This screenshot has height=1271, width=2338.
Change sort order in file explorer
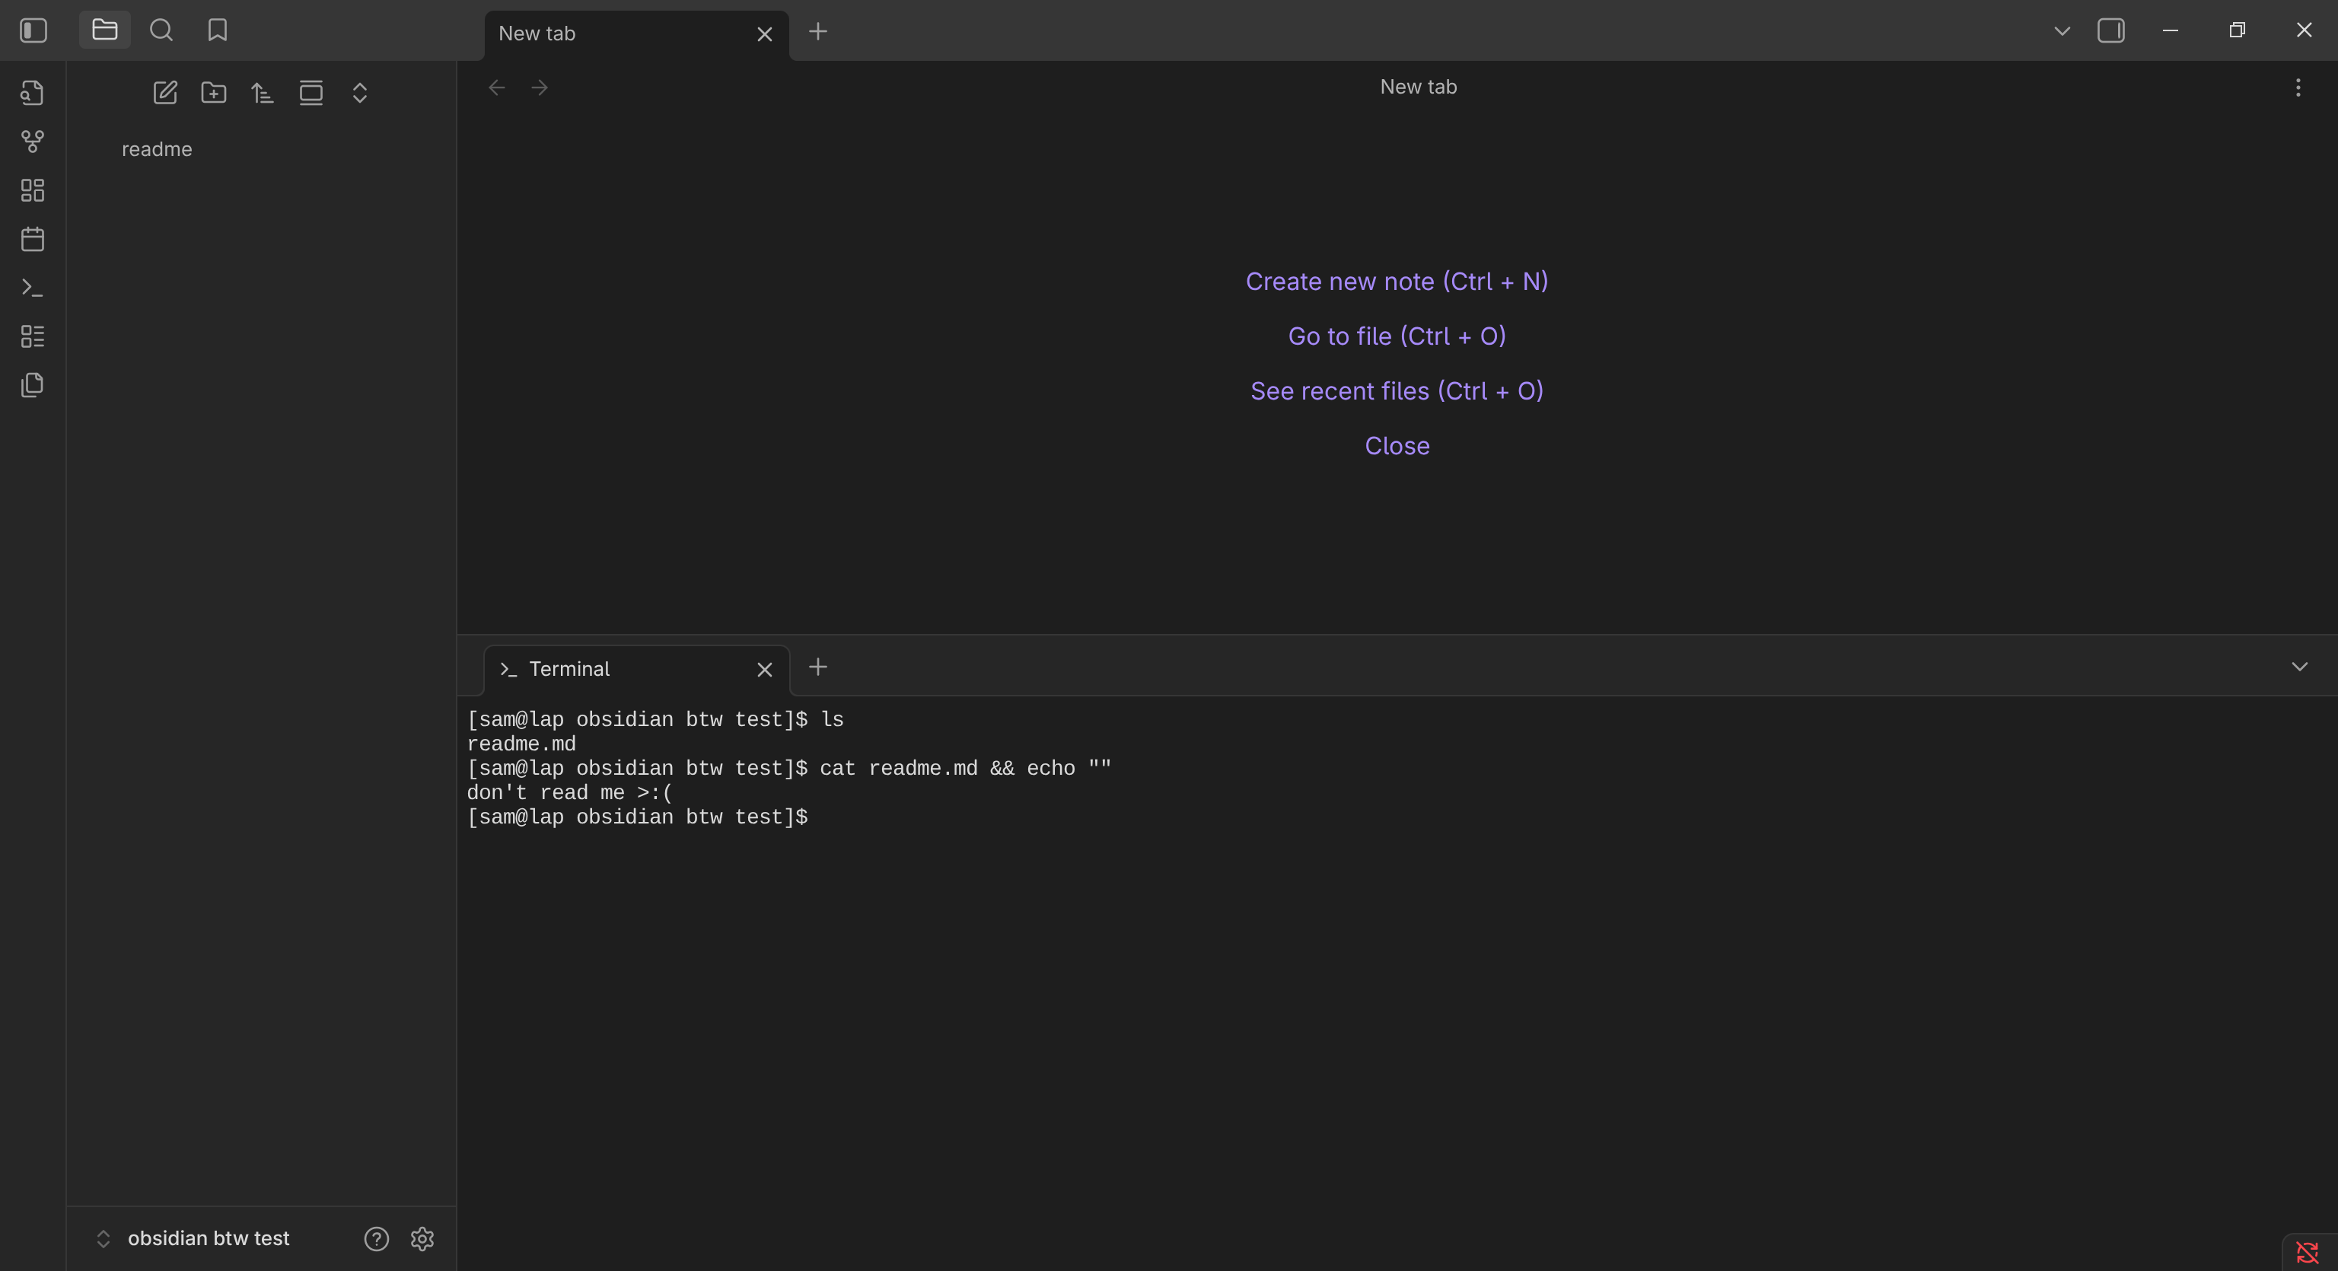point(263,93)
